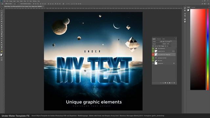
Task: Hide the Shadow Text Top layer
Action: (153, 51)
